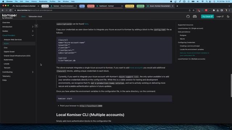Open Chrome downloads icon
Image resolution: width=232 pixels, height=130 pixels.
point(217,10)
